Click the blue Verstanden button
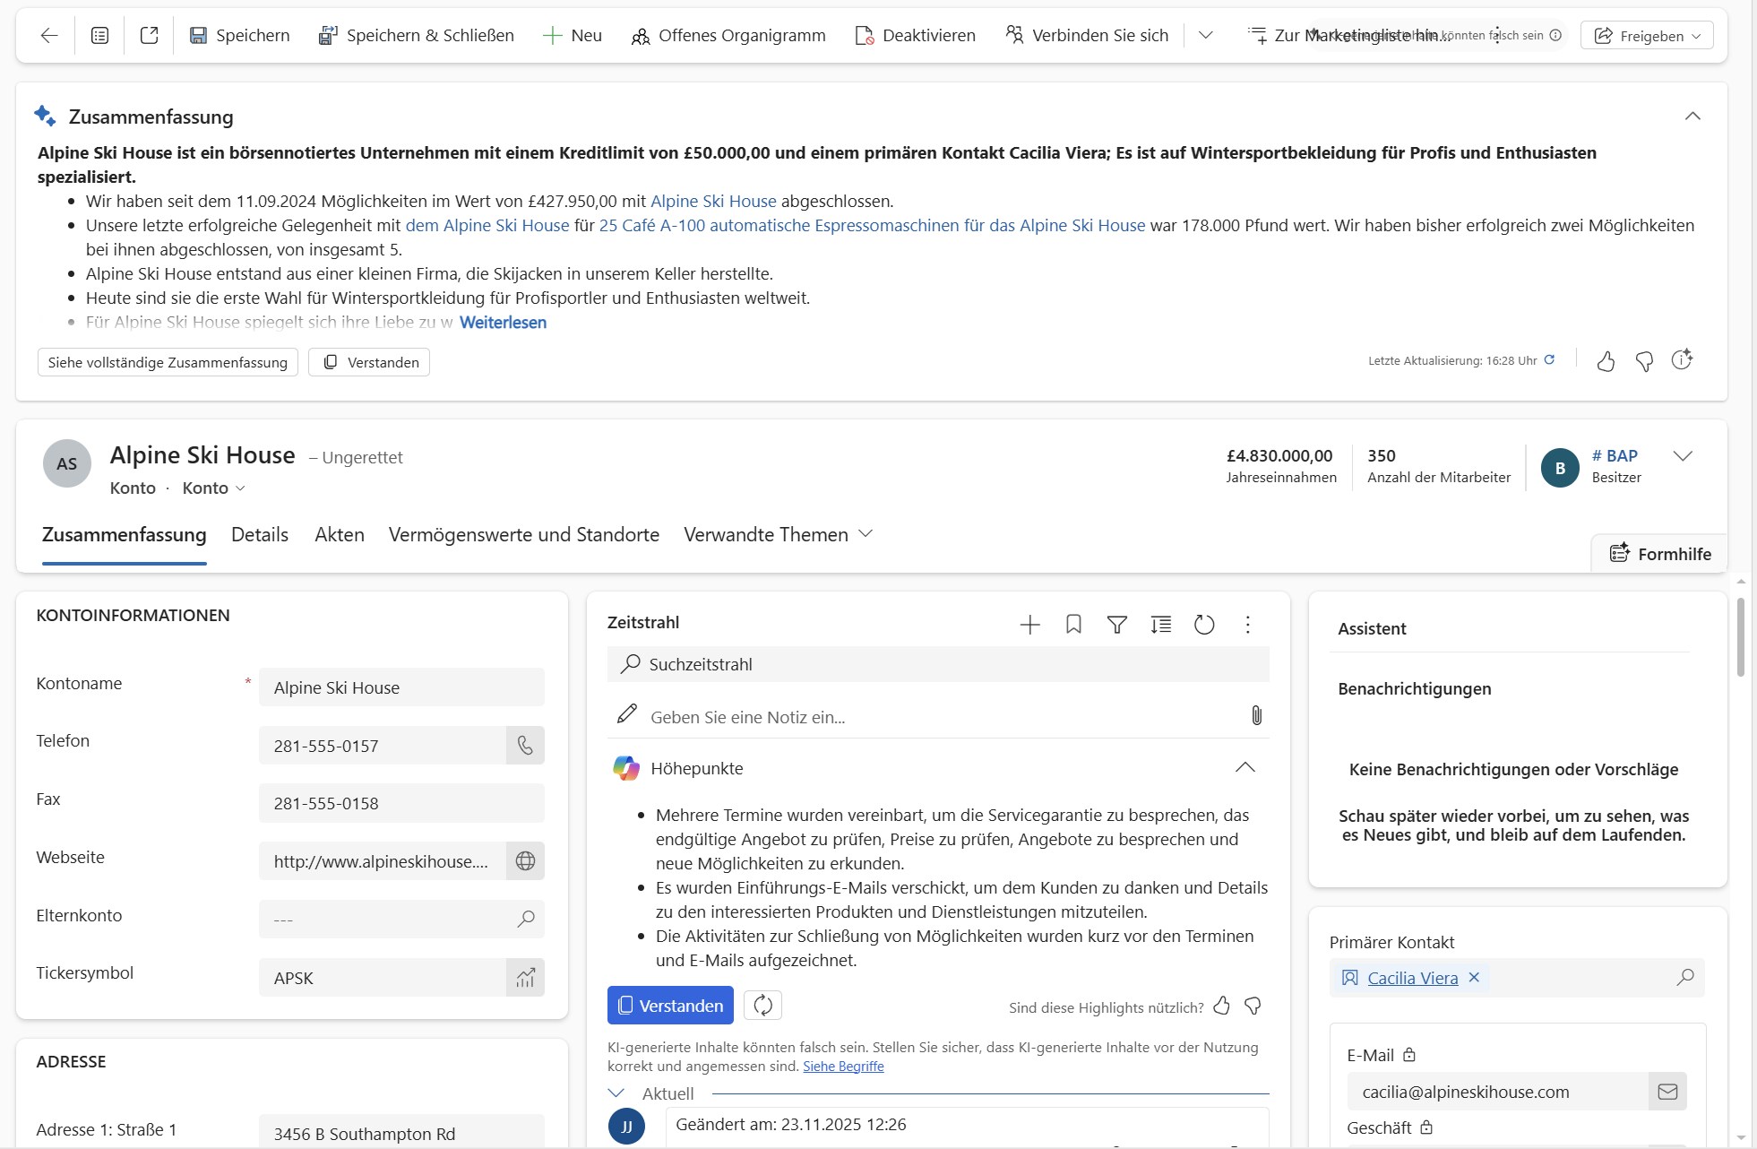Image resolution: width=1757 pixels, height=1149 pixels. (x=670, y=1006)
